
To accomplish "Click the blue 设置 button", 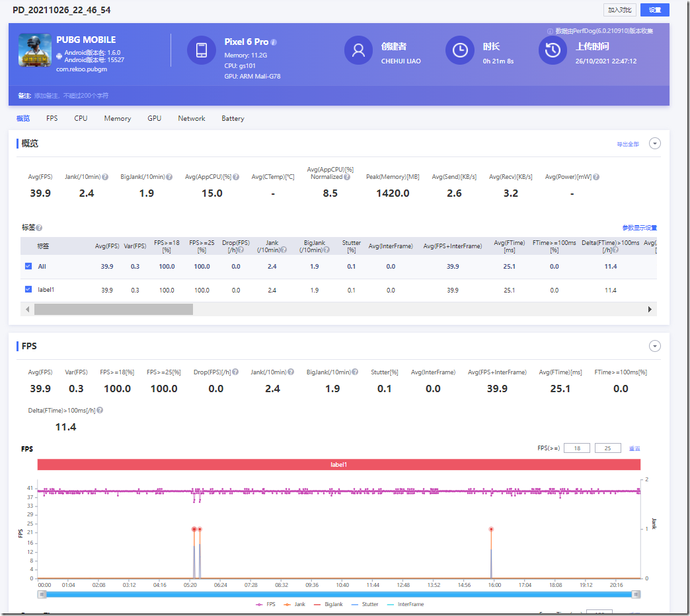I will [654, 10].
